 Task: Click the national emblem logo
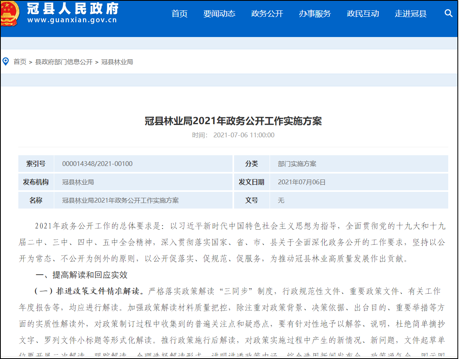click(x=10, y=14)
